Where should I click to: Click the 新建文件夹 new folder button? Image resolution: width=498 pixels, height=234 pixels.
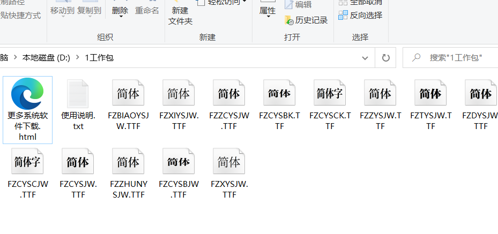click(x=180, y=16)
